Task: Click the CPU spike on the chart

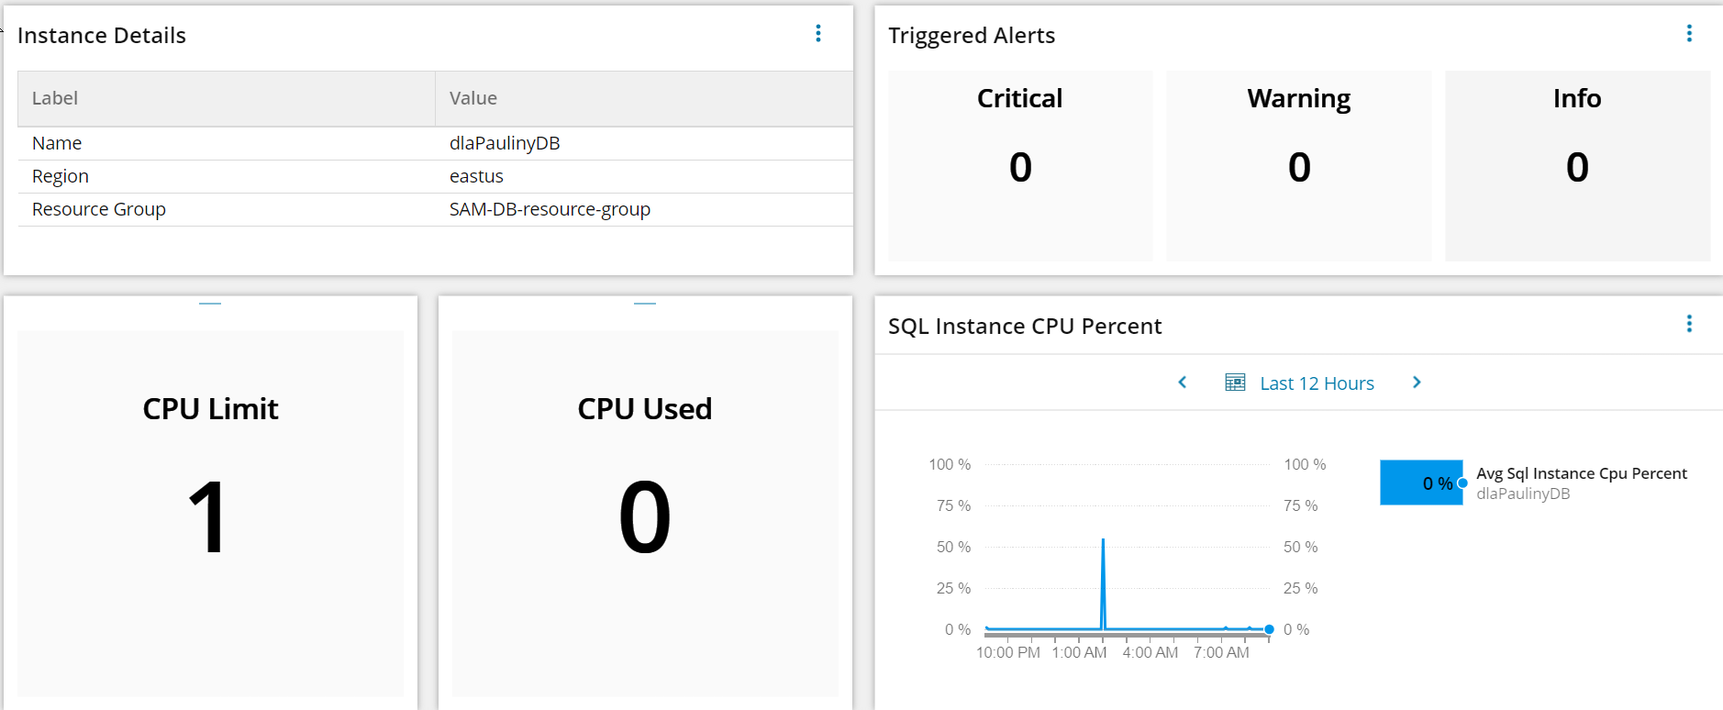Action: tap(1103, 541)
